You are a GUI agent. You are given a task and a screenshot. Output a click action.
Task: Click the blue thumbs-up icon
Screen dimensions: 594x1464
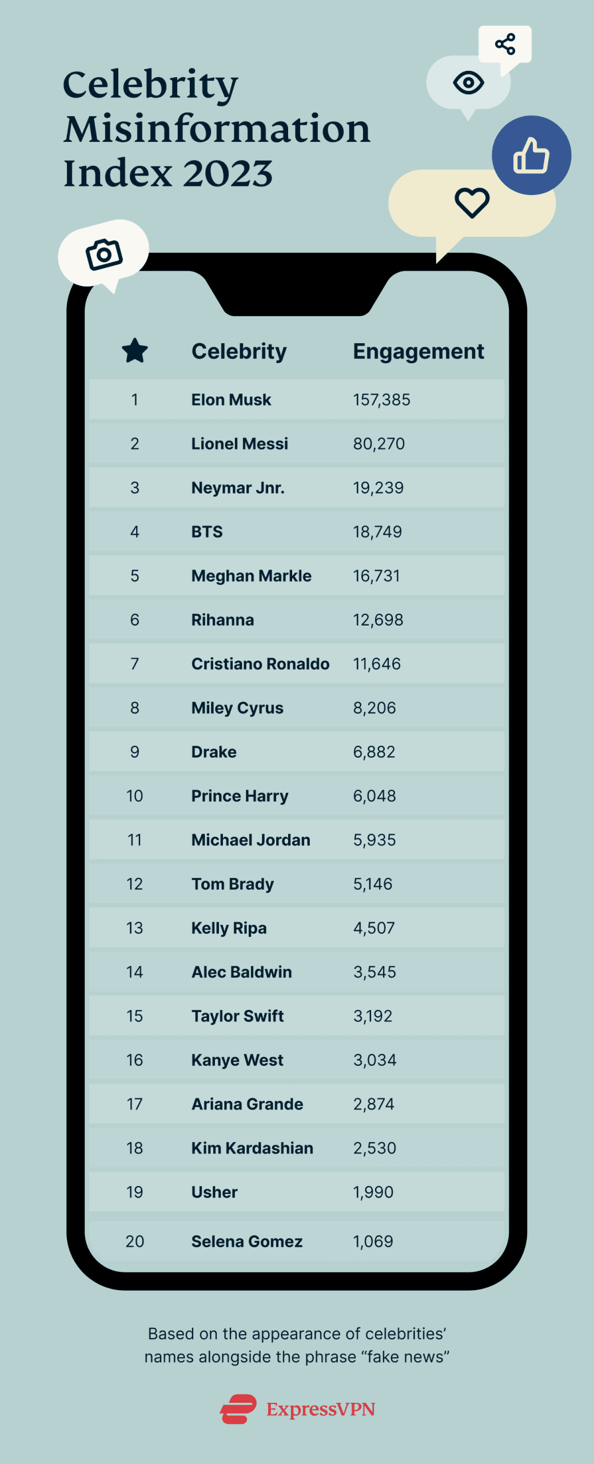[x=531, y=156]
